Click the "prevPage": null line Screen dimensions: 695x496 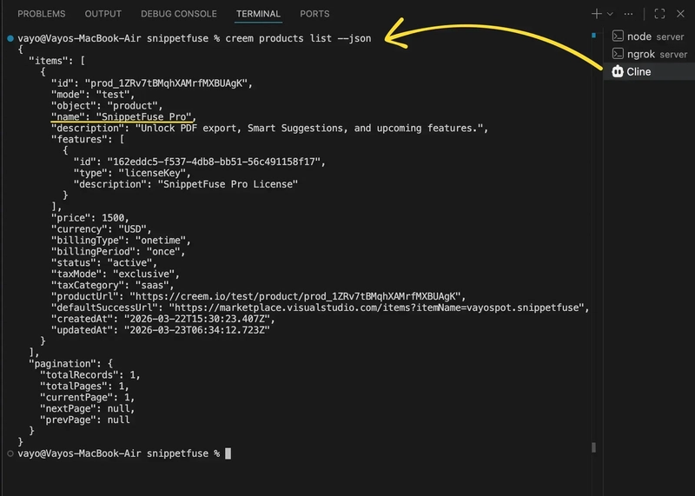pos(84,420)
